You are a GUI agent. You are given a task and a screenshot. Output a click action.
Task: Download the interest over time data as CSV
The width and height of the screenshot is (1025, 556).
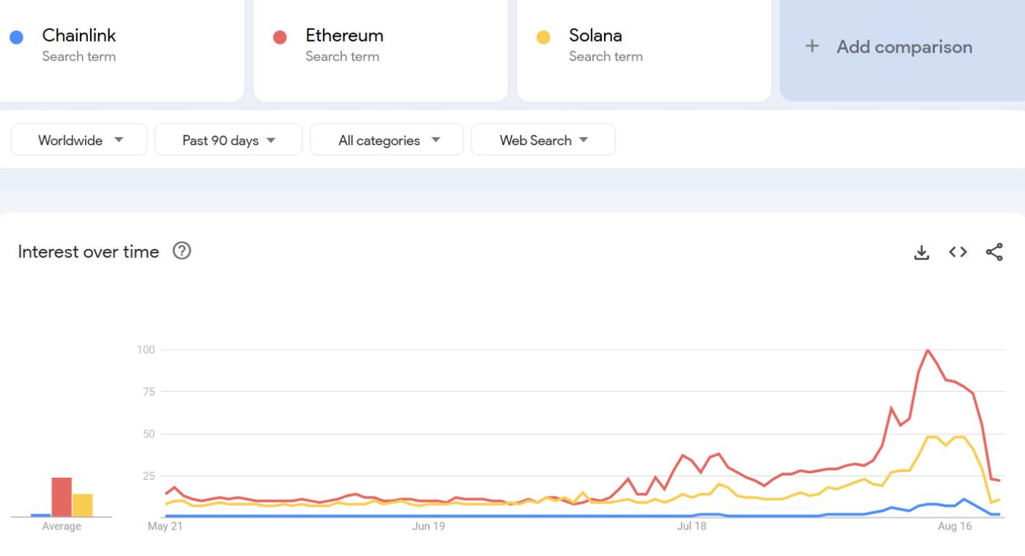point(921,251)
